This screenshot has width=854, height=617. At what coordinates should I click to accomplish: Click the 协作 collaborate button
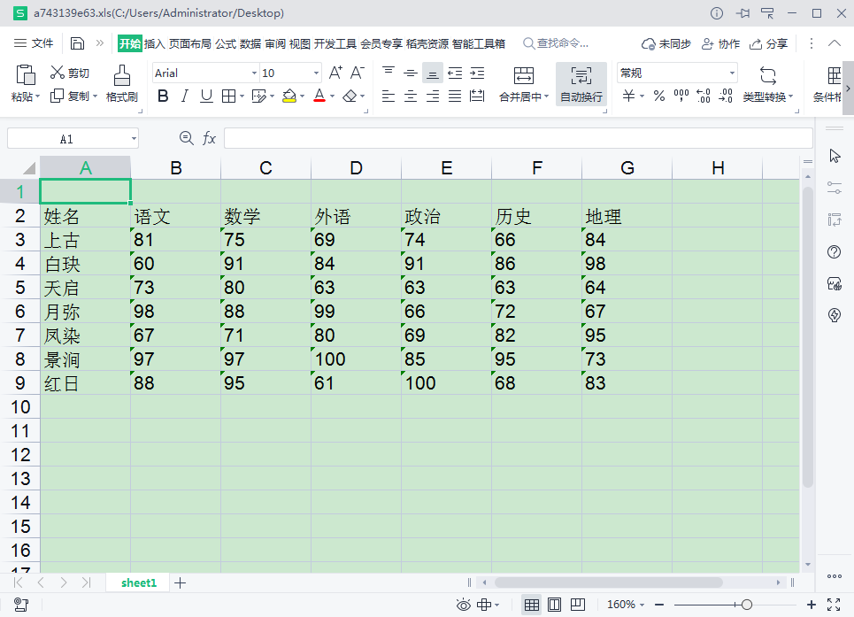[x=720, y=43]
